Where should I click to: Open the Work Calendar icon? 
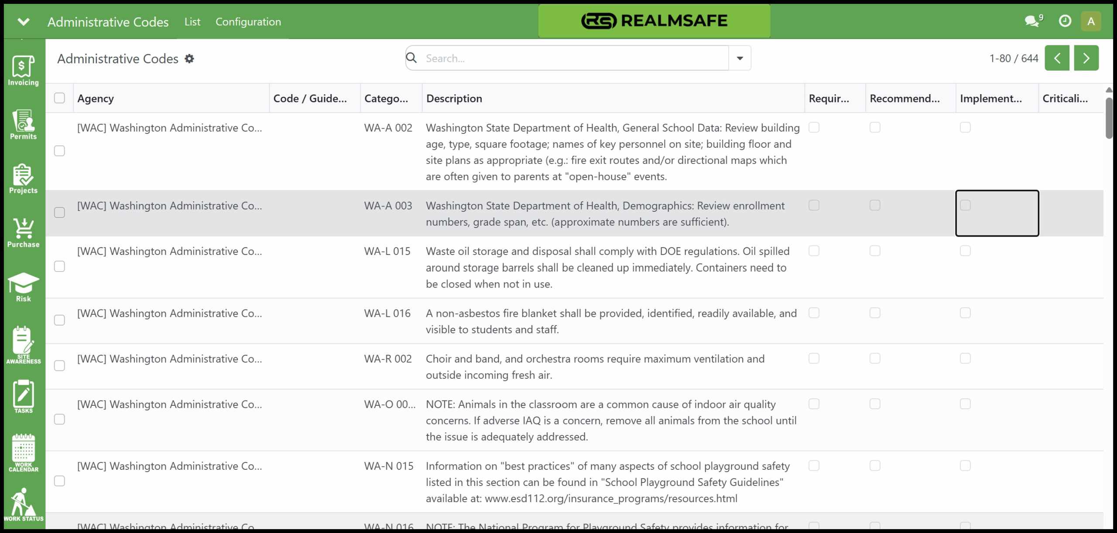[x=23, y=453]
